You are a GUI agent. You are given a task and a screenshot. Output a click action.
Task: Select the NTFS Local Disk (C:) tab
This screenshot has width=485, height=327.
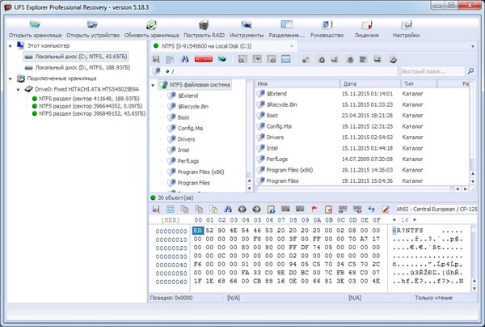(225, 46)
